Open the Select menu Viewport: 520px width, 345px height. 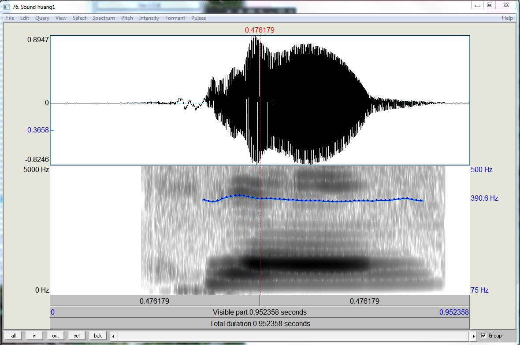click(x=79, y=18)
